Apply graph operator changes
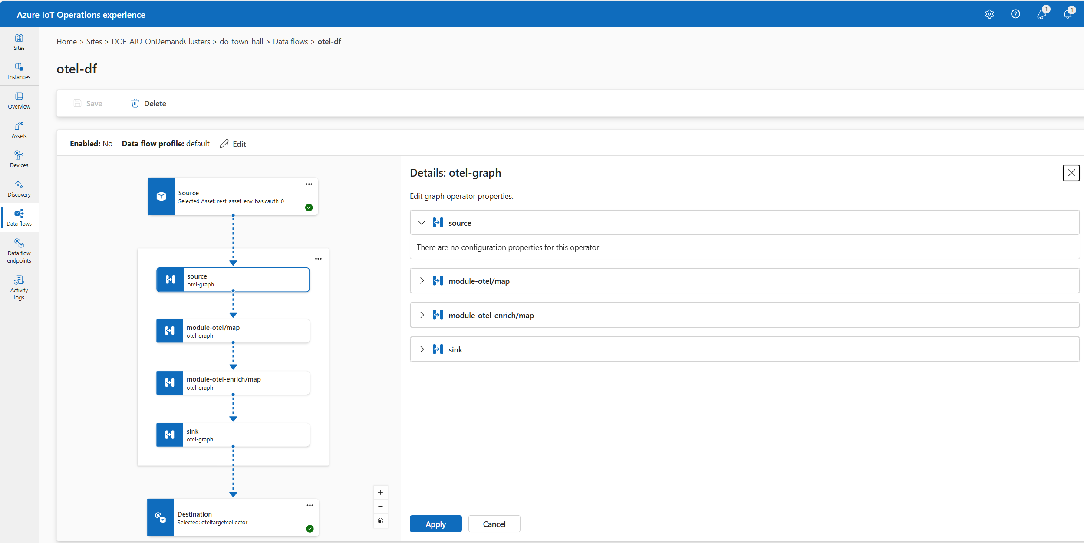The height and width of the screenshot is (543, 1084). pos(435,524)
